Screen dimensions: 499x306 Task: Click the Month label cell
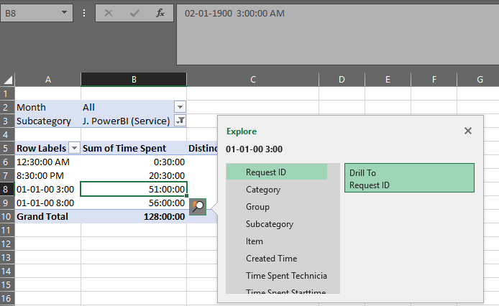[x=47, y=107]
